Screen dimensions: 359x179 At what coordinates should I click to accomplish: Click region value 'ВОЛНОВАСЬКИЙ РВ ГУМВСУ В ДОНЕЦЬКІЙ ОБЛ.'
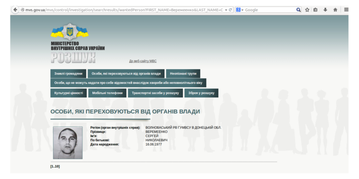pyautogui.click(x=183, y=127)
